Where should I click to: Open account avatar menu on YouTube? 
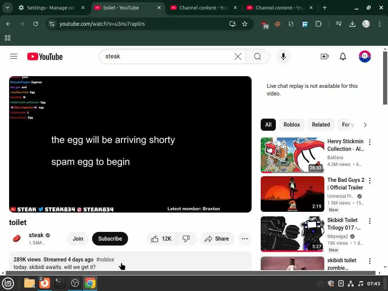coord(365,56)
